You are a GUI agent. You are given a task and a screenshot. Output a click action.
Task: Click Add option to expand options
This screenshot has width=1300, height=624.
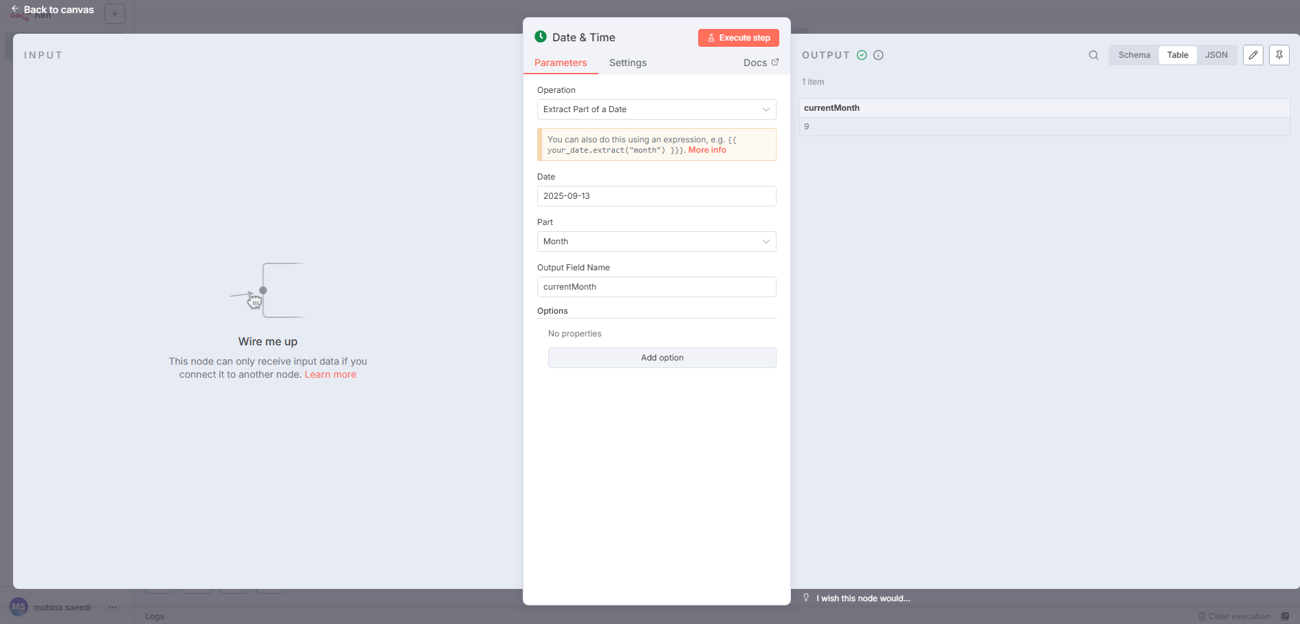tap(662, 358)
